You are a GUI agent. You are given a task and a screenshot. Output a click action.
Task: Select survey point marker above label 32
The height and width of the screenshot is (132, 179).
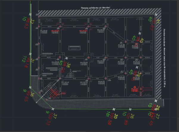click(30, 14)
